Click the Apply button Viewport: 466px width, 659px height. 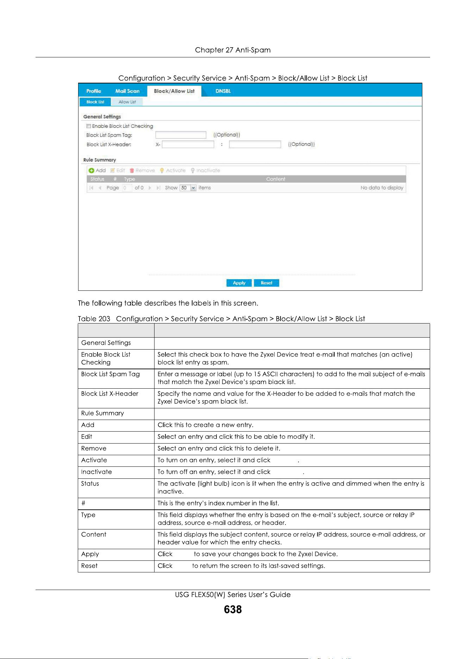[x=239, y=283]
